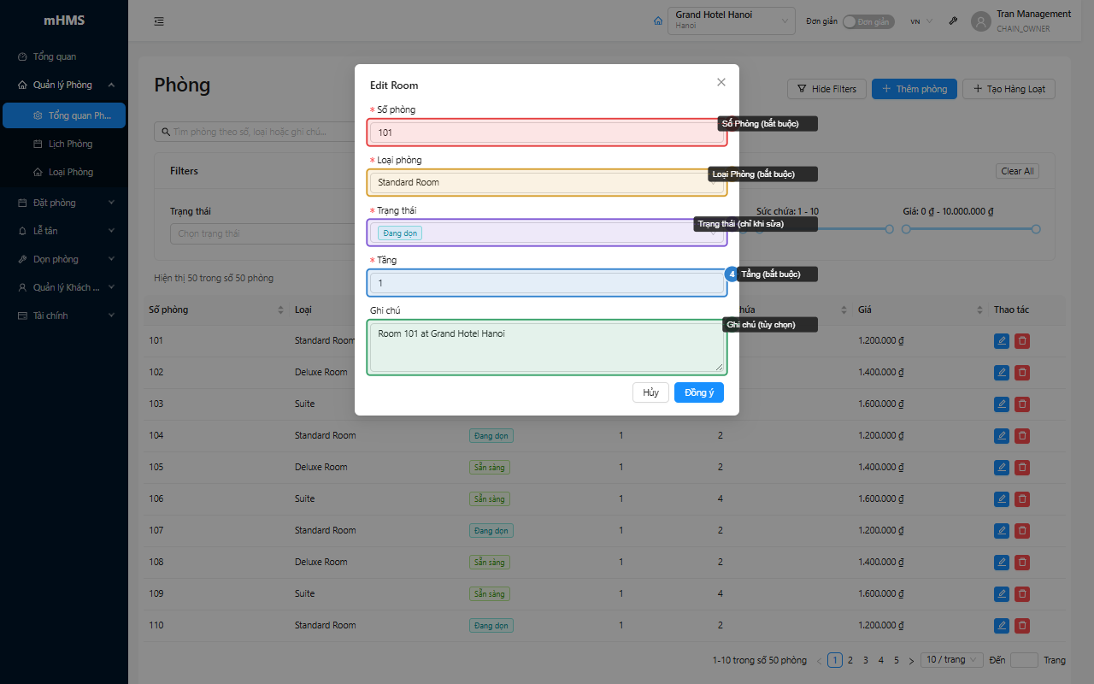Click edit icon for room 105
Viewport: 1094px width, 684px height.
click(x=1002, y=467)
